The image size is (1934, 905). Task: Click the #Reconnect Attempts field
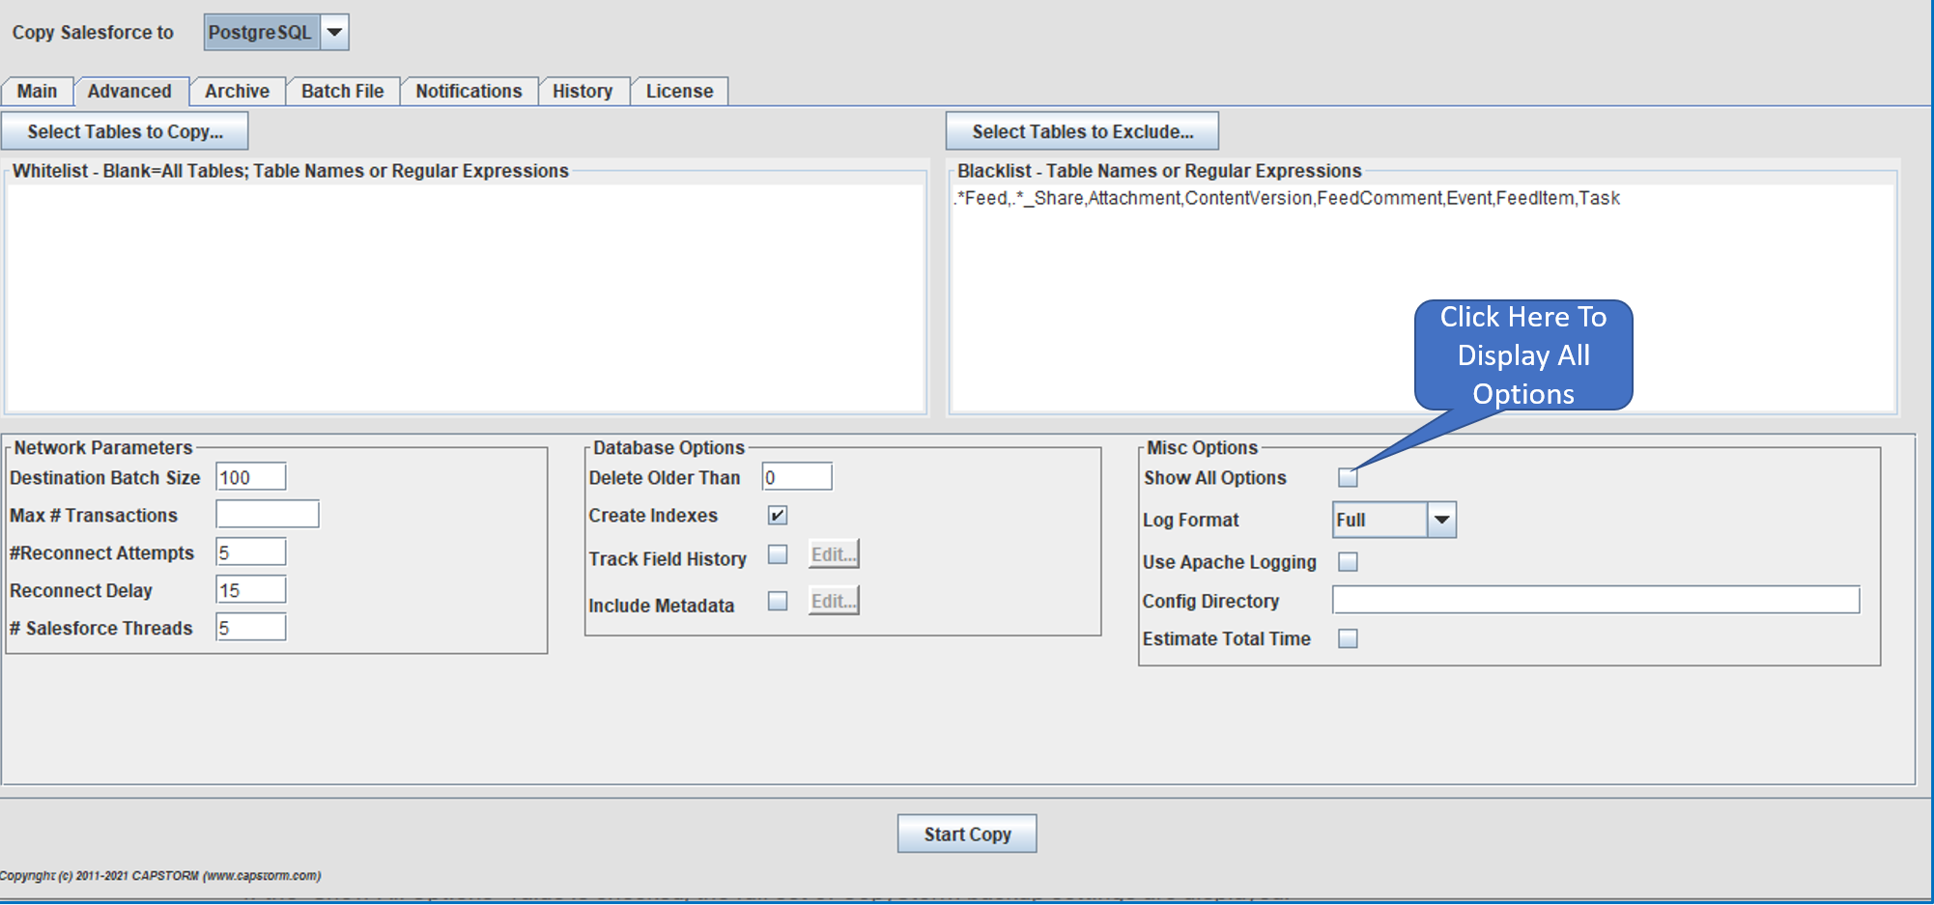click(251, 552)
